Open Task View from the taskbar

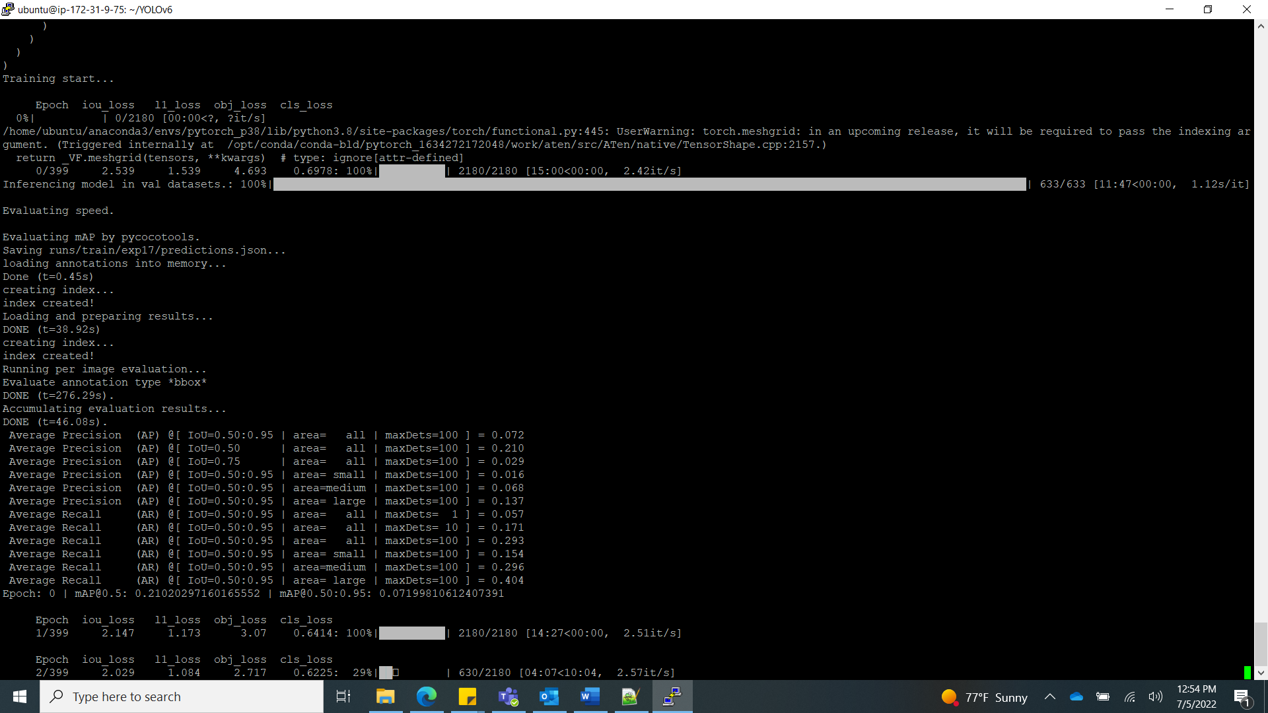pyautogui.click(x=343, y=696)
